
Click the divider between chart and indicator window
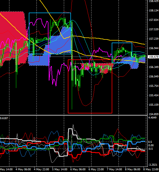74,115
